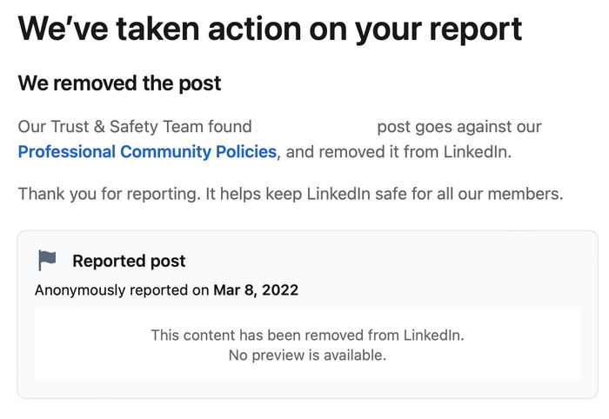Click the bold date Mar 8, 2022
609x419 pixels.
pyautogui.click(x=256, y=290)
